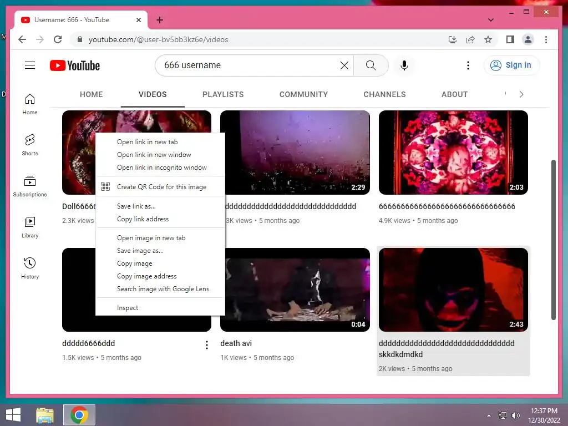This screenshot has height=426, width=568.
Task: Create QR Code for this image
Action: pyautogui.click(x=160, y=186)
